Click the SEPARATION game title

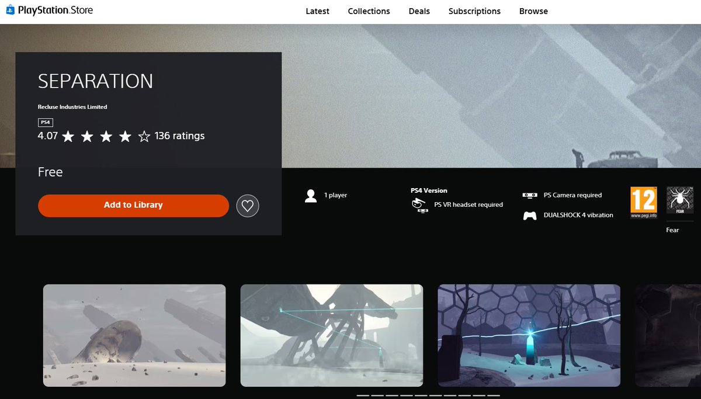point(95,81)
